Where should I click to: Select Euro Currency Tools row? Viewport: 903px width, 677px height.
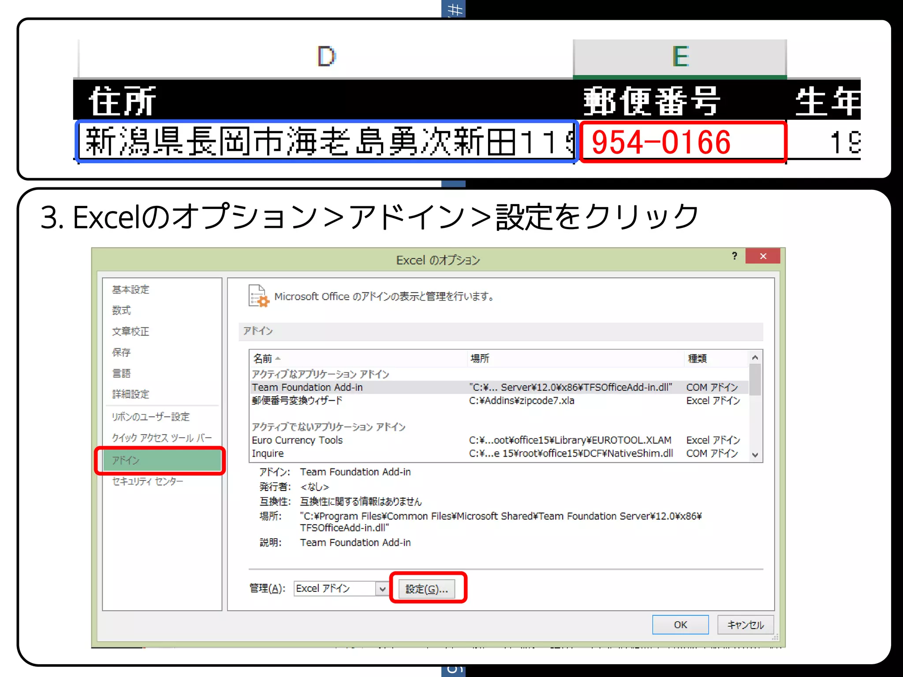[x=499, y=440]
